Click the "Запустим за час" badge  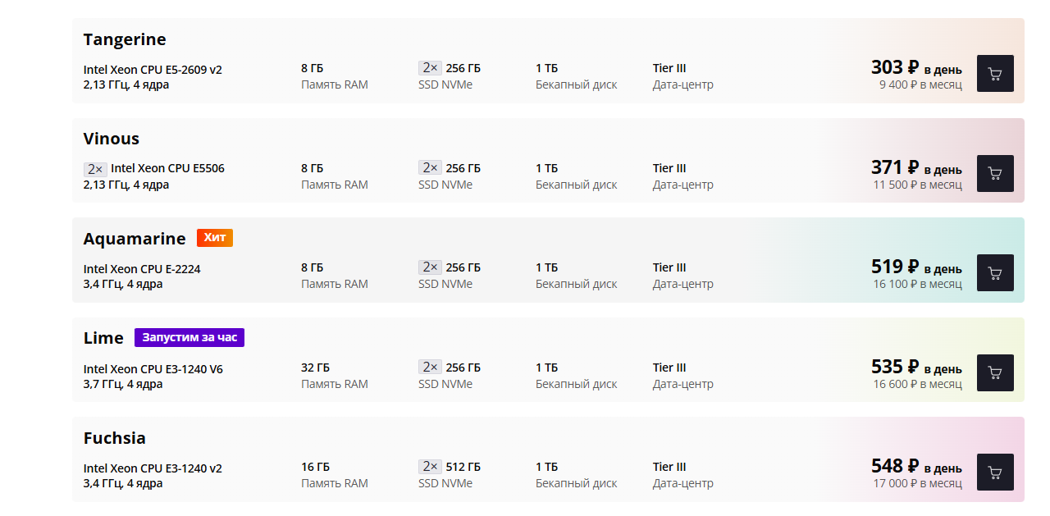point(189,337)
